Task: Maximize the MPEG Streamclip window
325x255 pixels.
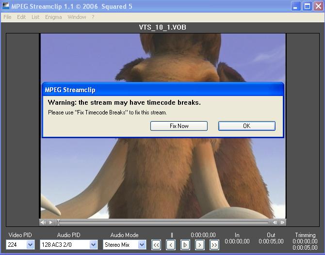Action: click(x=307, y=6)
